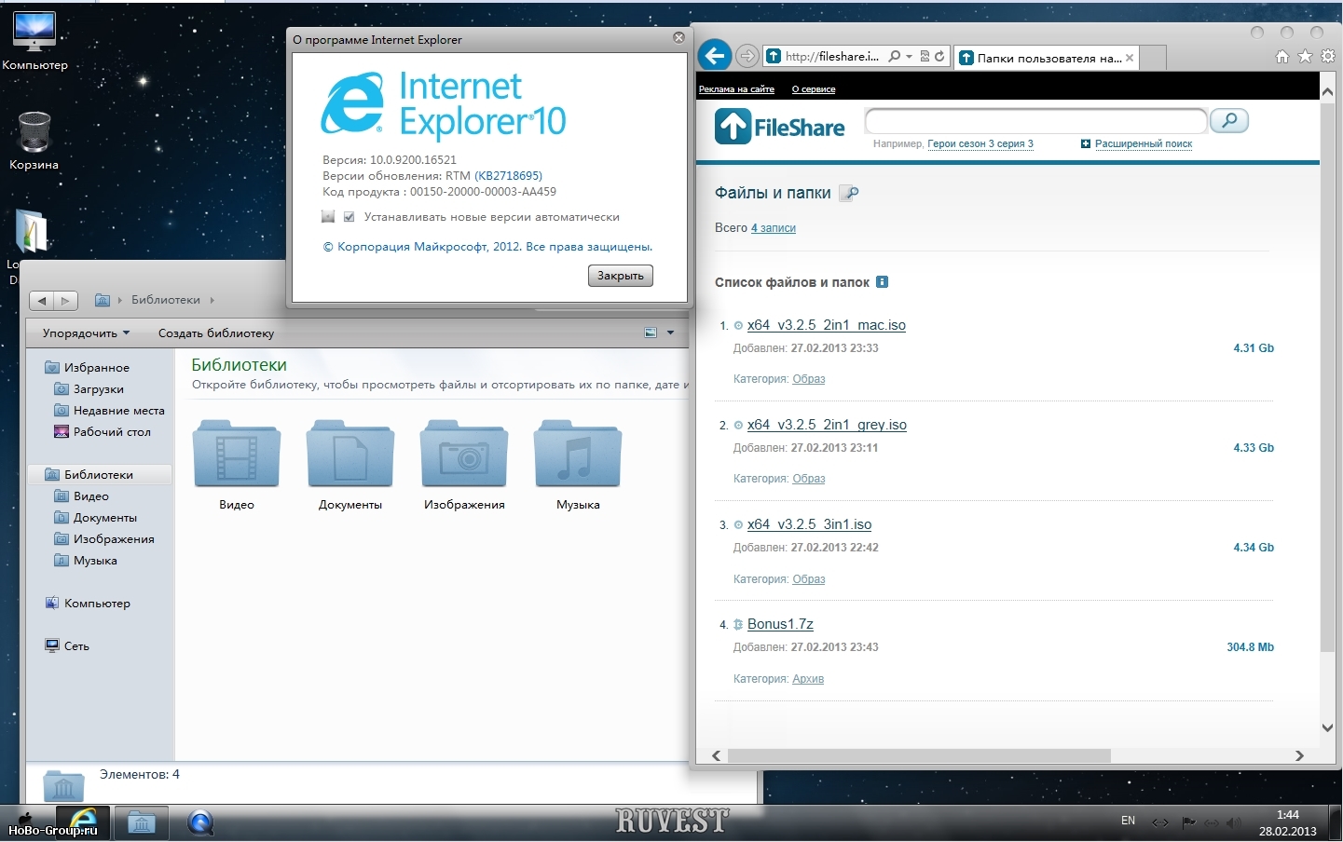Screen dimensions: 1343x842
Task: Toggle automatic new version installation checkbox
Action: point(349,217)
